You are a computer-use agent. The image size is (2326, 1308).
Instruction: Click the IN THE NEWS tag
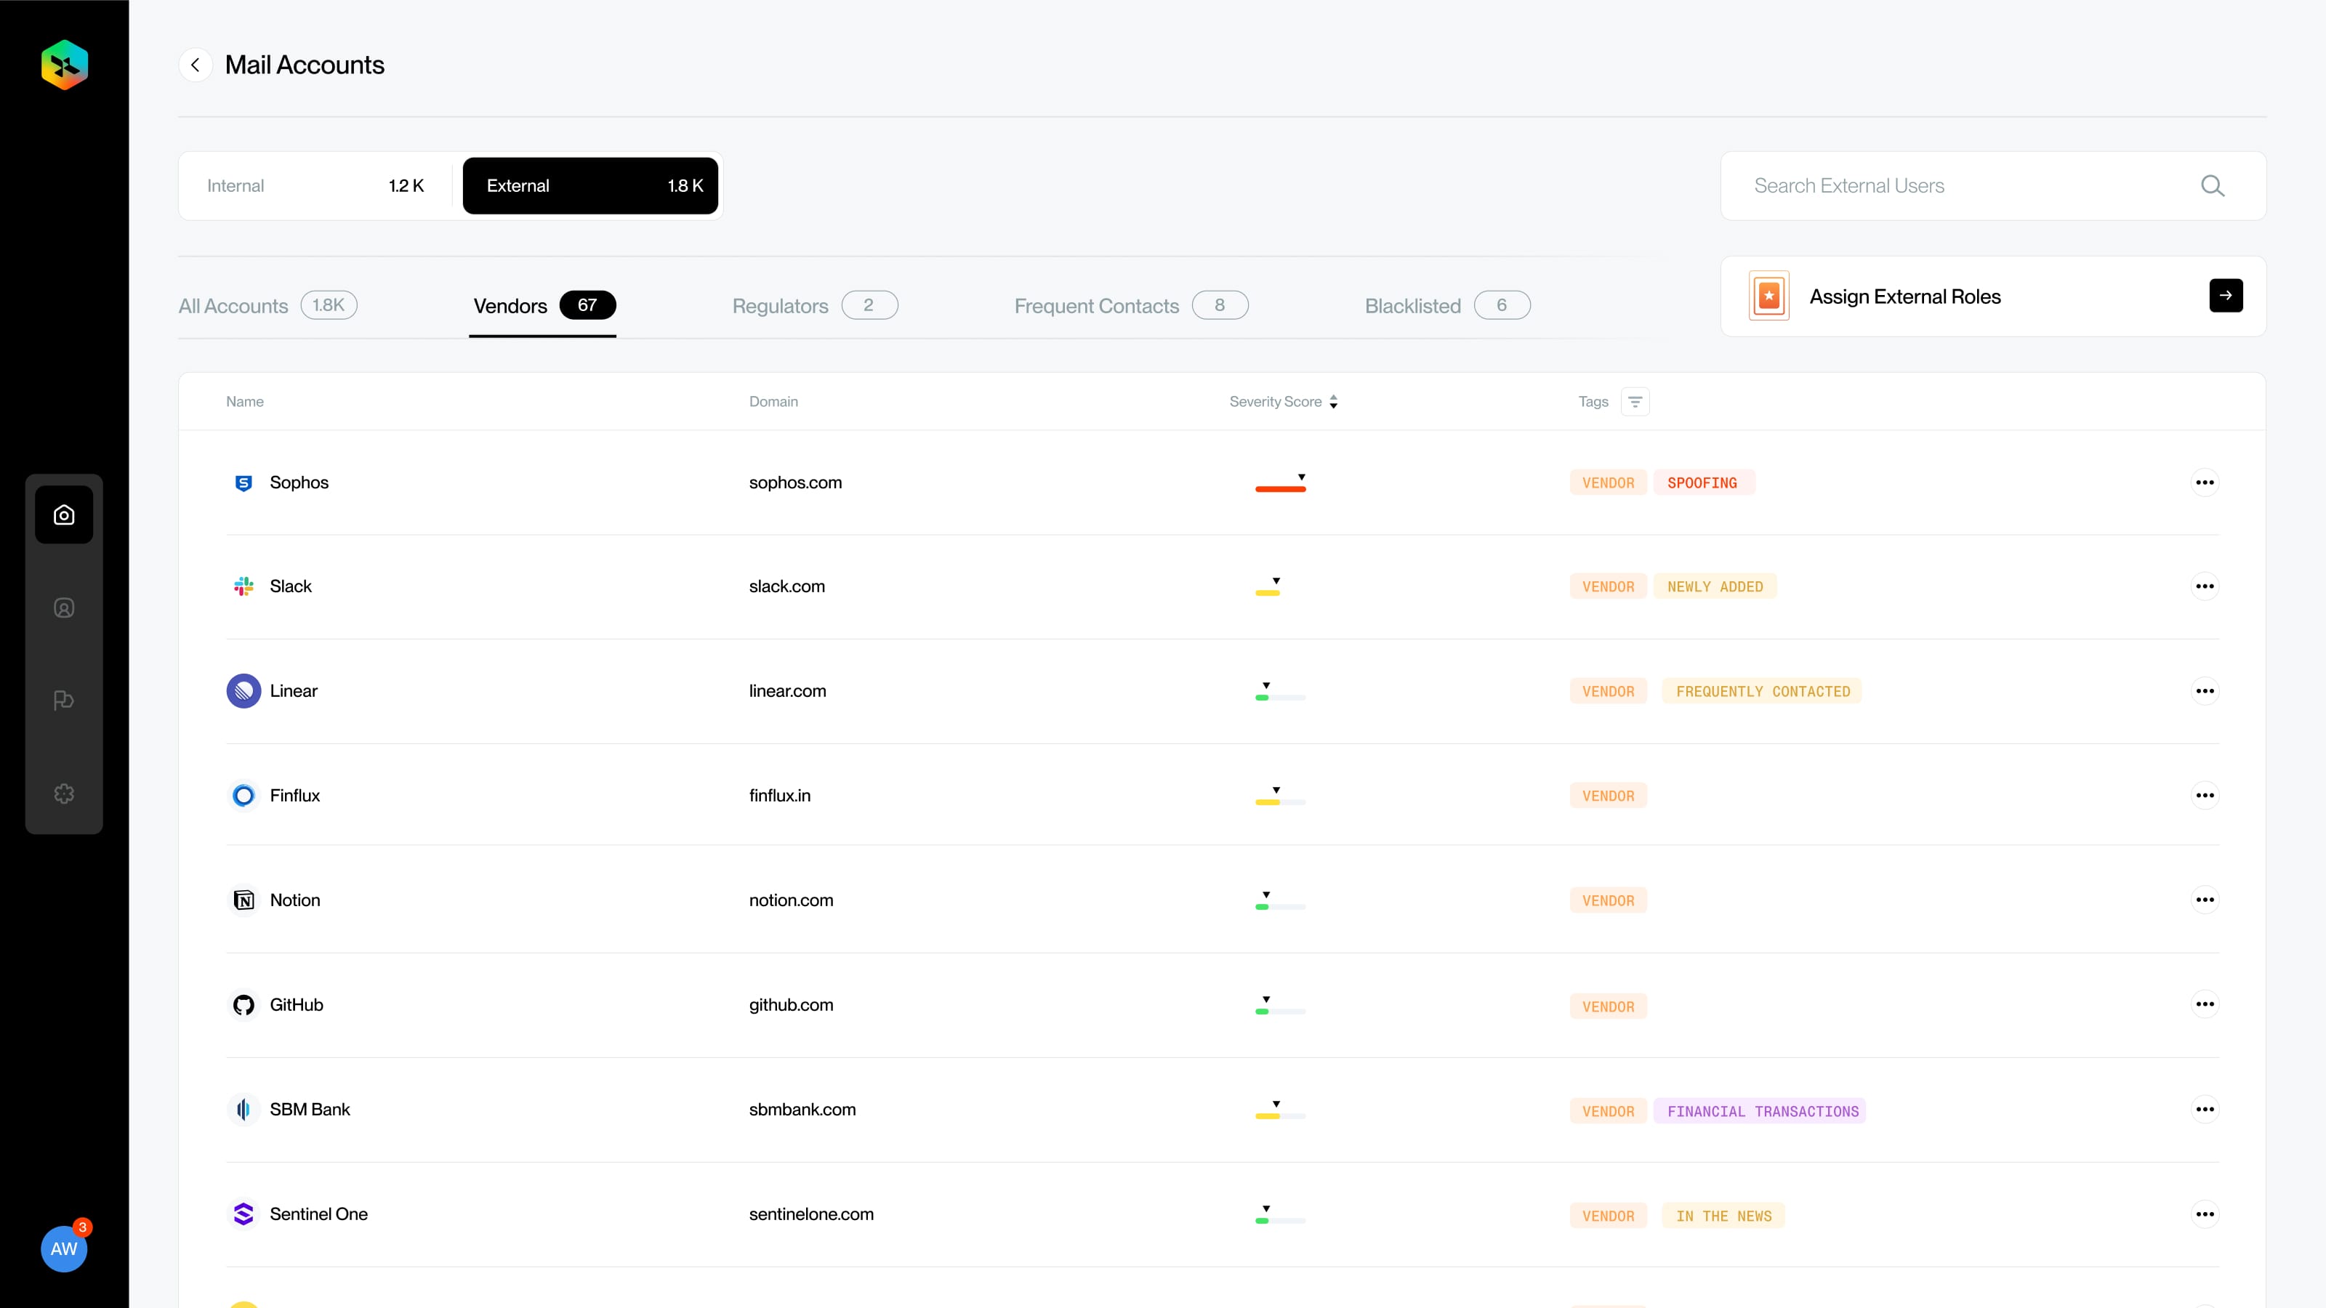[x=1723, y=1216]
